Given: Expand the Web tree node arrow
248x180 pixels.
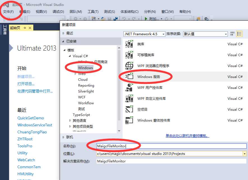Looking at the screenshot, I should (x=76, y=74).
